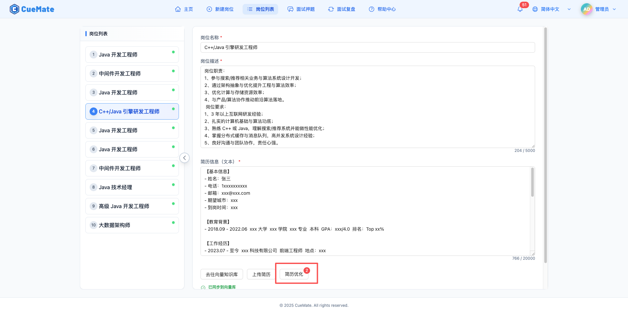
Task: Click the CueMate logo icon
Action: tap(14, 9)
